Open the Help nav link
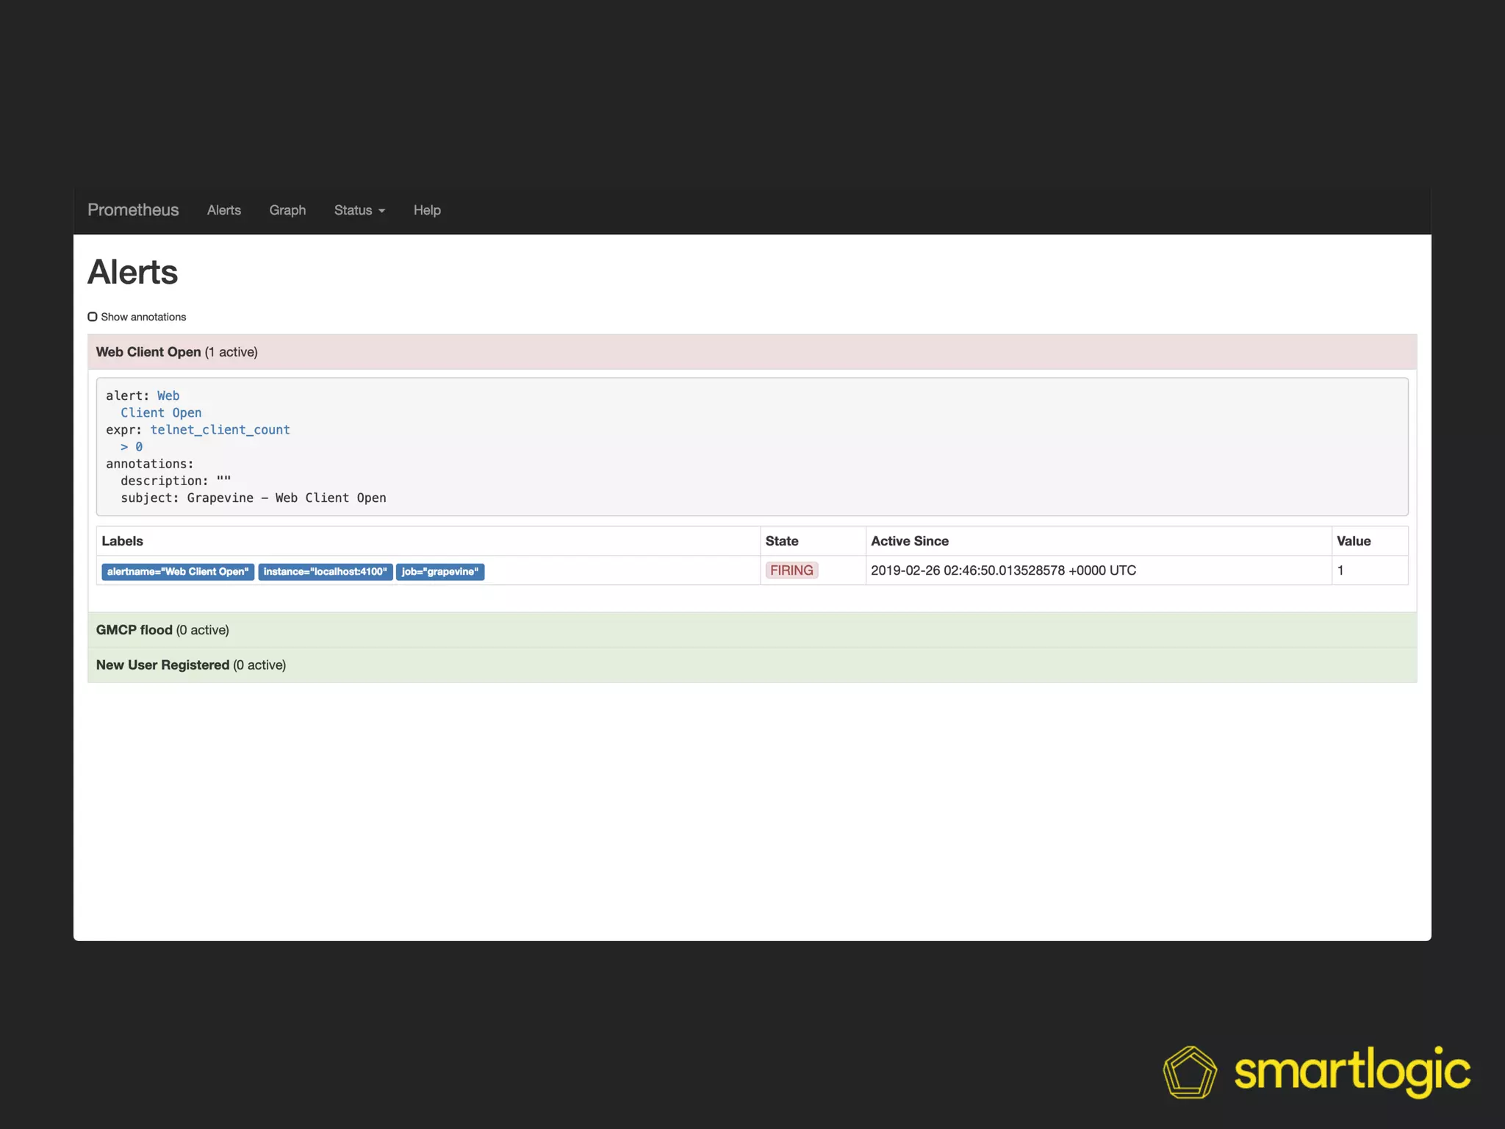This screenshot has height=1129, width=1505. (426, 210)
